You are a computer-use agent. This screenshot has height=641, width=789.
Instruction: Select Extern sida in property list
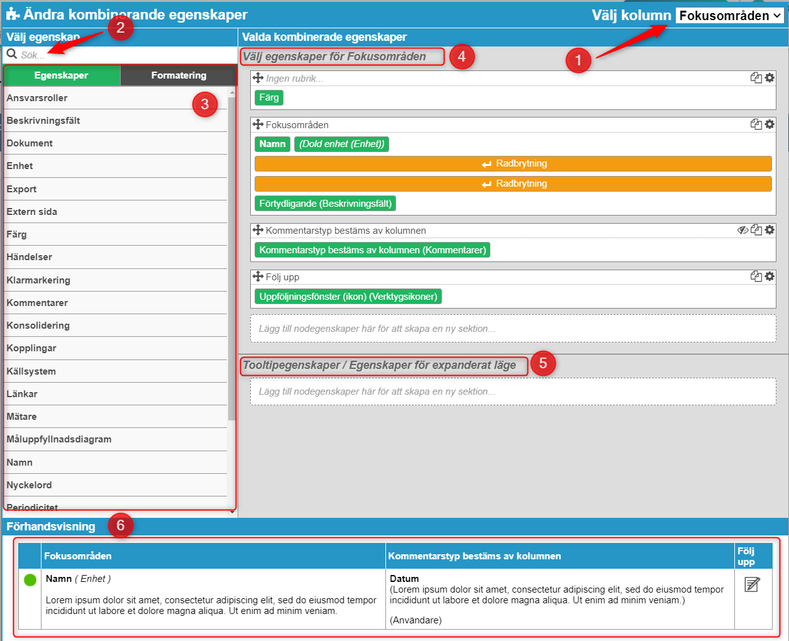[116, 212]
